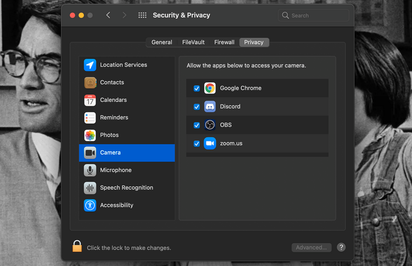This screenshot has height=266, width=412.
Task: Click the Advanced... button
Action: (x=311, y=247)
